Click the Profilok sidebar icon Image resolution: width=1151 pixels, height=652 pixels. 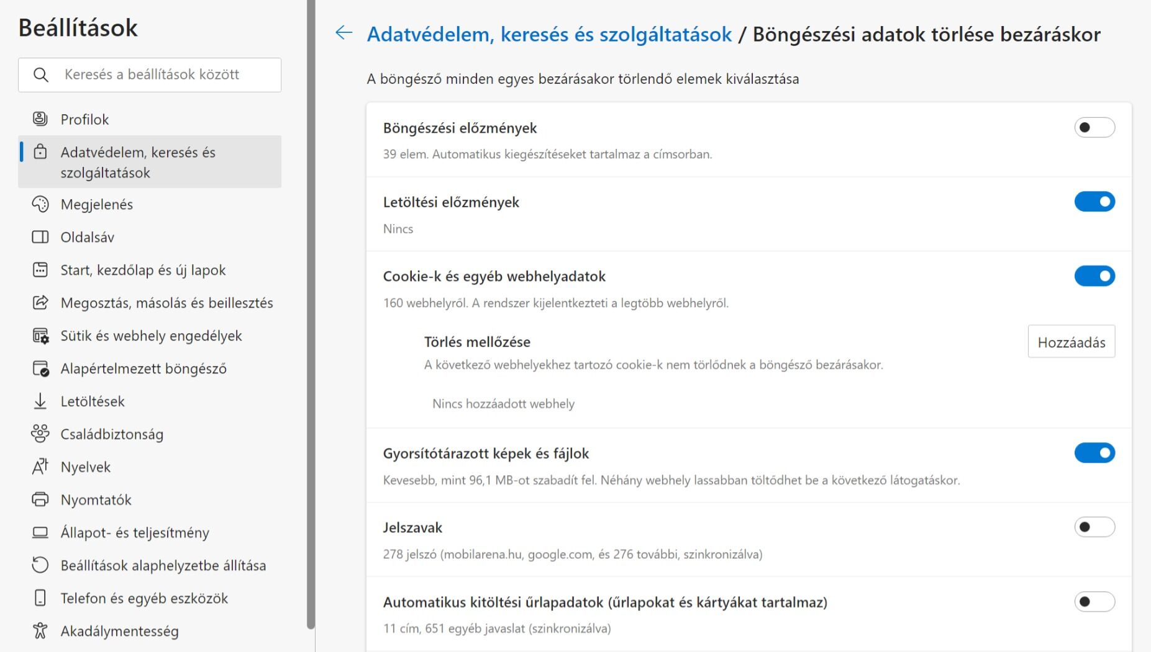coord(40,119)
